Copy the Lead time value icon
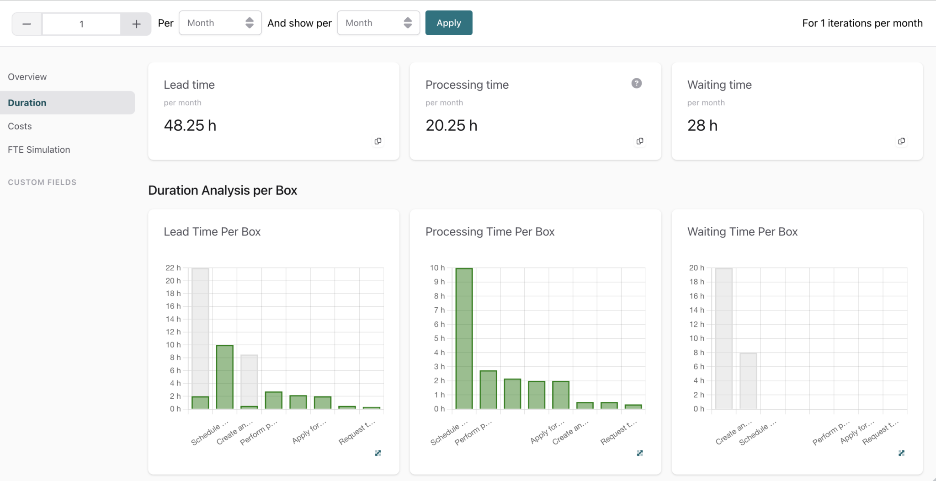This screenshot has width=936, height=481. pos(378,141)
